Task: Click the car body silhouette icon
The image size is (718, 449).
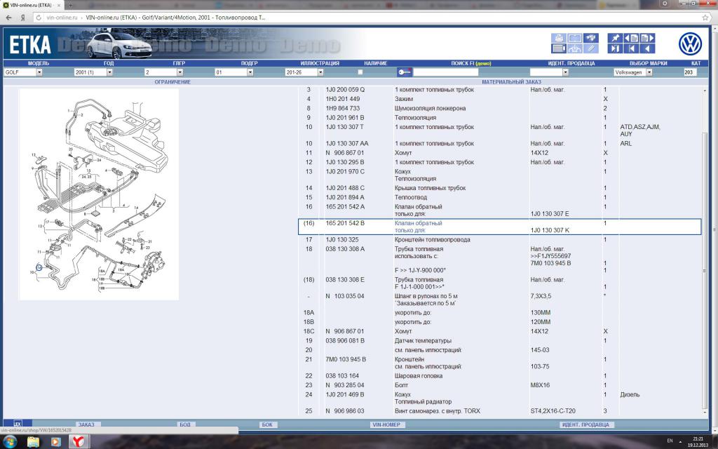Action: [x=575, y=48]
